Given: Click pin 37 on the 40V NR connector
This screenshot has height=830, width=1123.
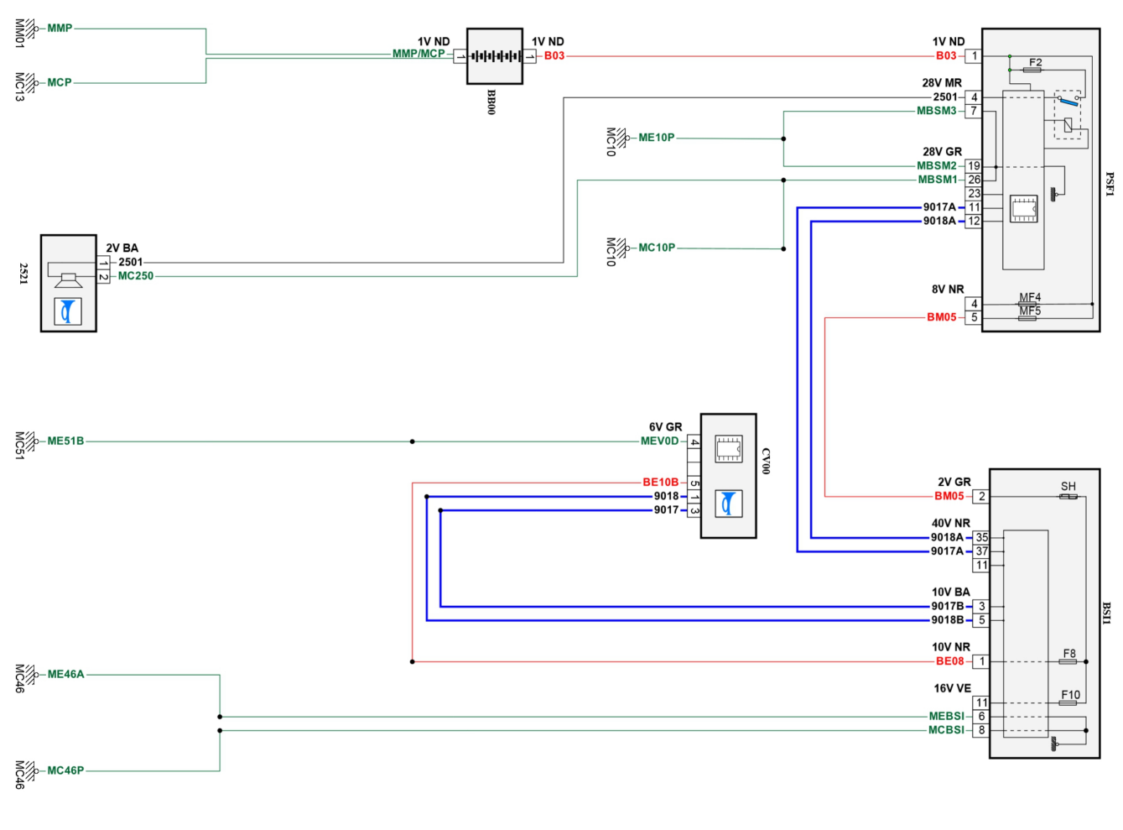Looking at the screenshot, I should tap(981, 551).
